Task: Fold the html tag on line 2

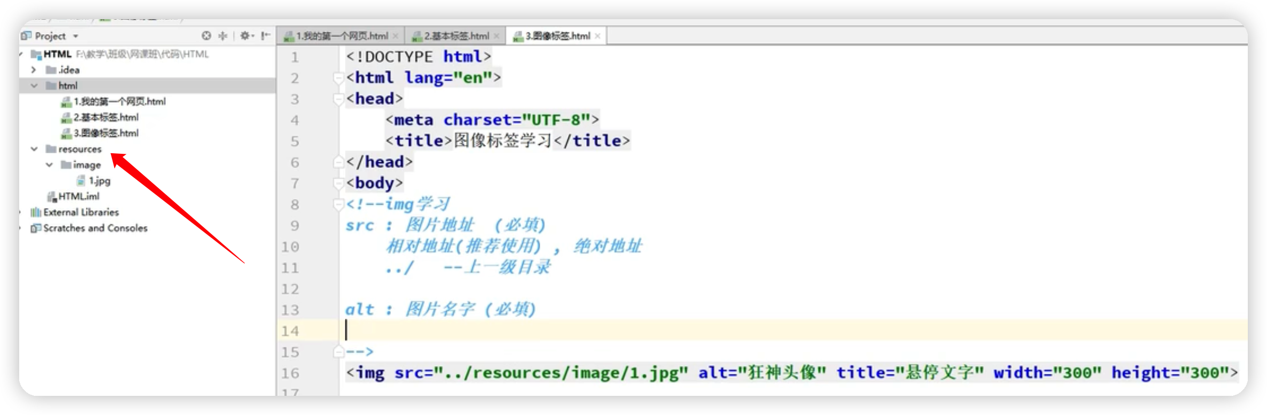Action: coord(338,78)
